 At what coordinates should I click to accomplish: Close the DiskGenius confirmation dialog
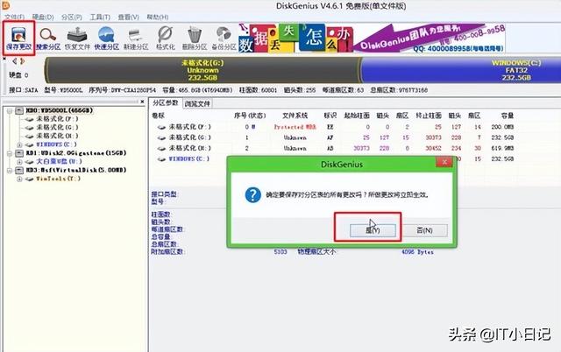pos(444,162)
